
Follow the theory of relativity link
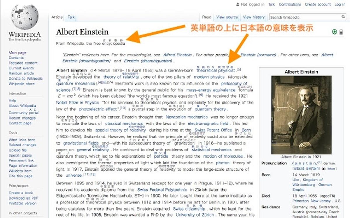click(121, 77)
